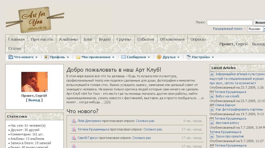Open the Russian language dropdown

256,29
